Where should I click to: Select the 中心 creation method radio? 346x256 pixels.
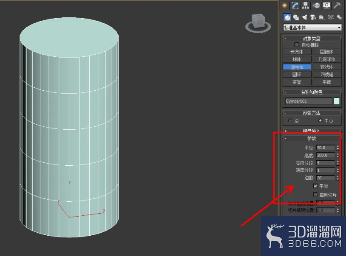click(x=320, y=120)
